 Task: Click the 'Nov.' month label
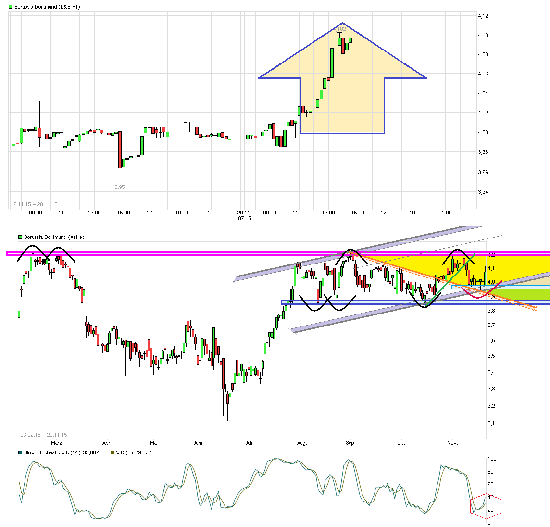click(x=452, y=443)
